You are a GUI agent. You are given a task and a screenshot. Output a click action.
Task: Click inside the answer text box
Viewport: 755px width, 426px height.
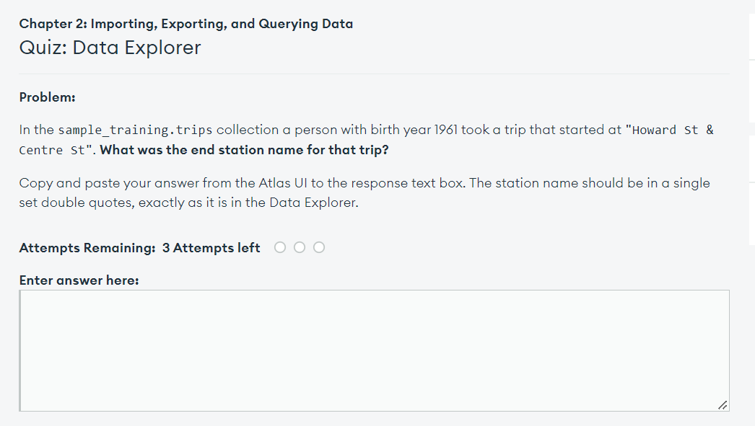(x=374, y=350)
